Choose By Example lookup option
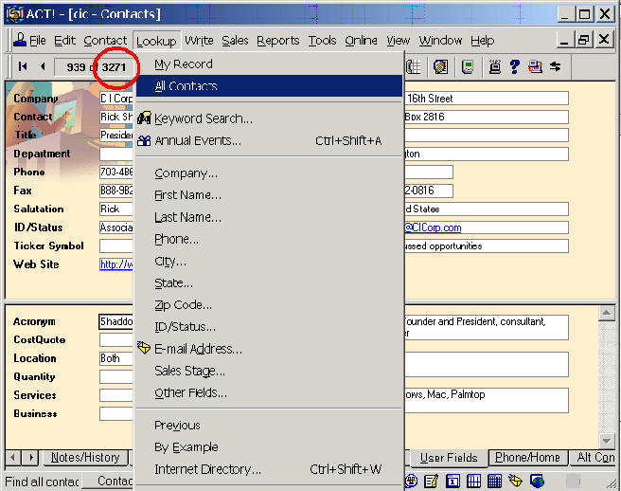 (269, 447)
